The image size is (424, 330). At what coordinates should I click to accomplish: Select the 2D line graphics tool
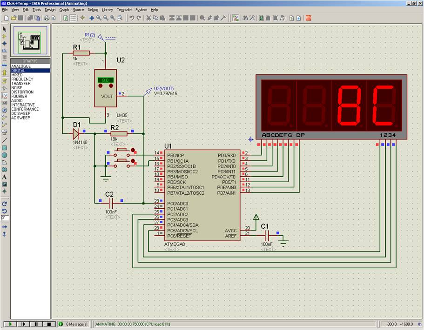(5, 140)
